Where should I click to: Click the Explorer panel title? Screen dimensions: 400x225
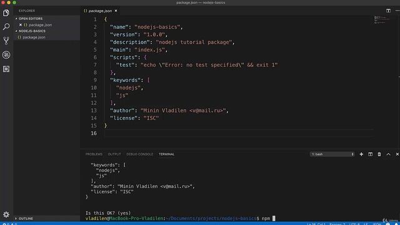(27, 11)
